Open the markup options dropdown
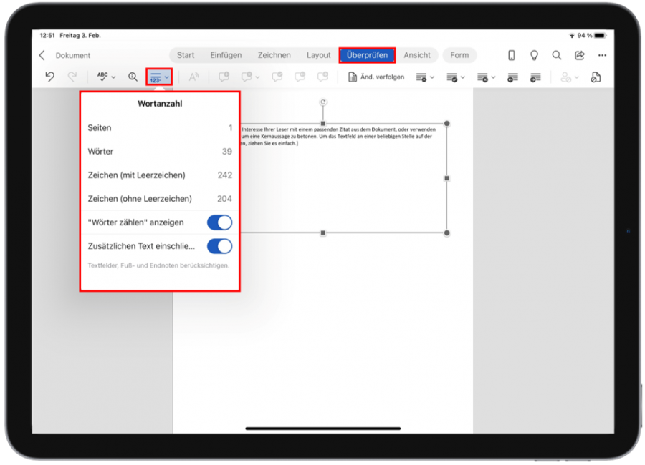 click(431, 77)
